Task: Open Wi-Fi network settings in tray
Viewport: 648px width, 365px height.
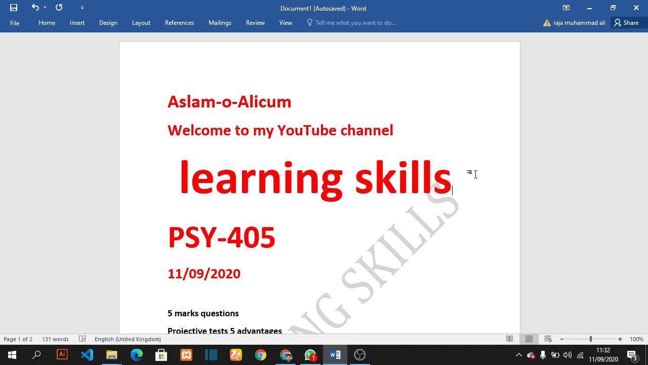Action: pos(580,355)
